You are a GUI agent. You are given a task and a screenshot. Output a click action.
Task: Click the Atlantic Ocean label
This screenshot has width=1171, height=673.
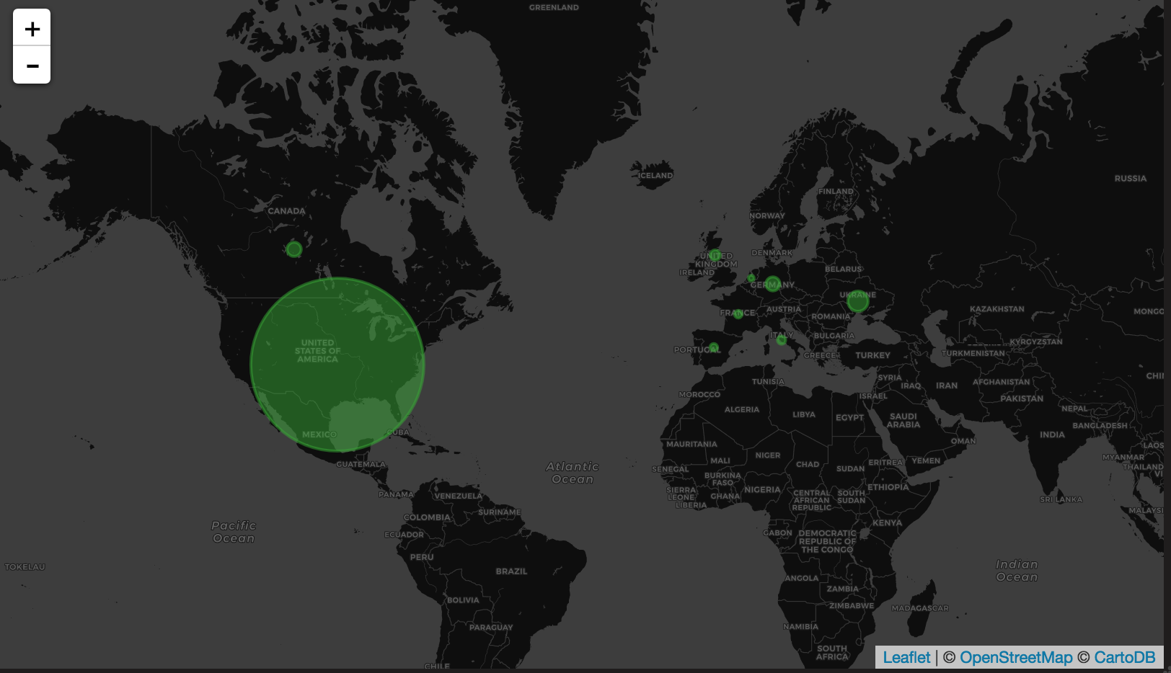pos(573,473)
